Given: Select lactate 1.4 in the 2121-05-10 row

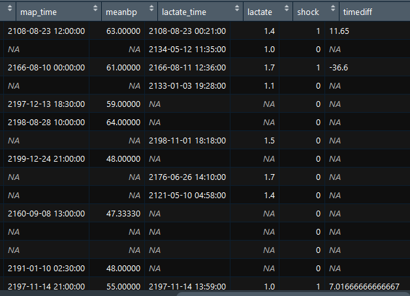Looking at the screenshot, I should (x=270, y=196).
